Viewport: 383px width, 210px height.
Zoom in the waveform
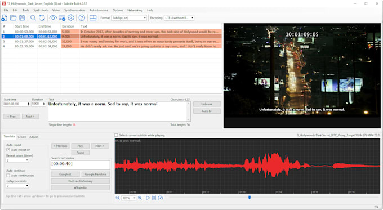pos(140,198)
